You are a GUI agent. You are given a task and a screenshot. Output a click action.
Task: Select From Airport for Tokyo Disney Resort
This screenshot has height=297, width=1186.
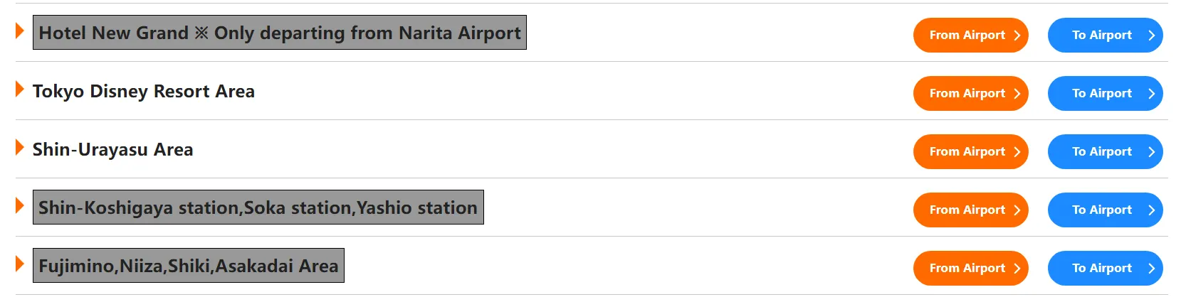pos(970,94)
